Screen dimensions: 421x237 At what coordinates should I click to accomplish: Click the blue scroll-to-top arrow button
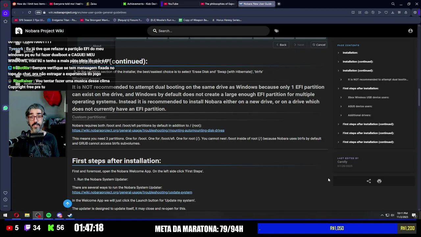point(67,204)
